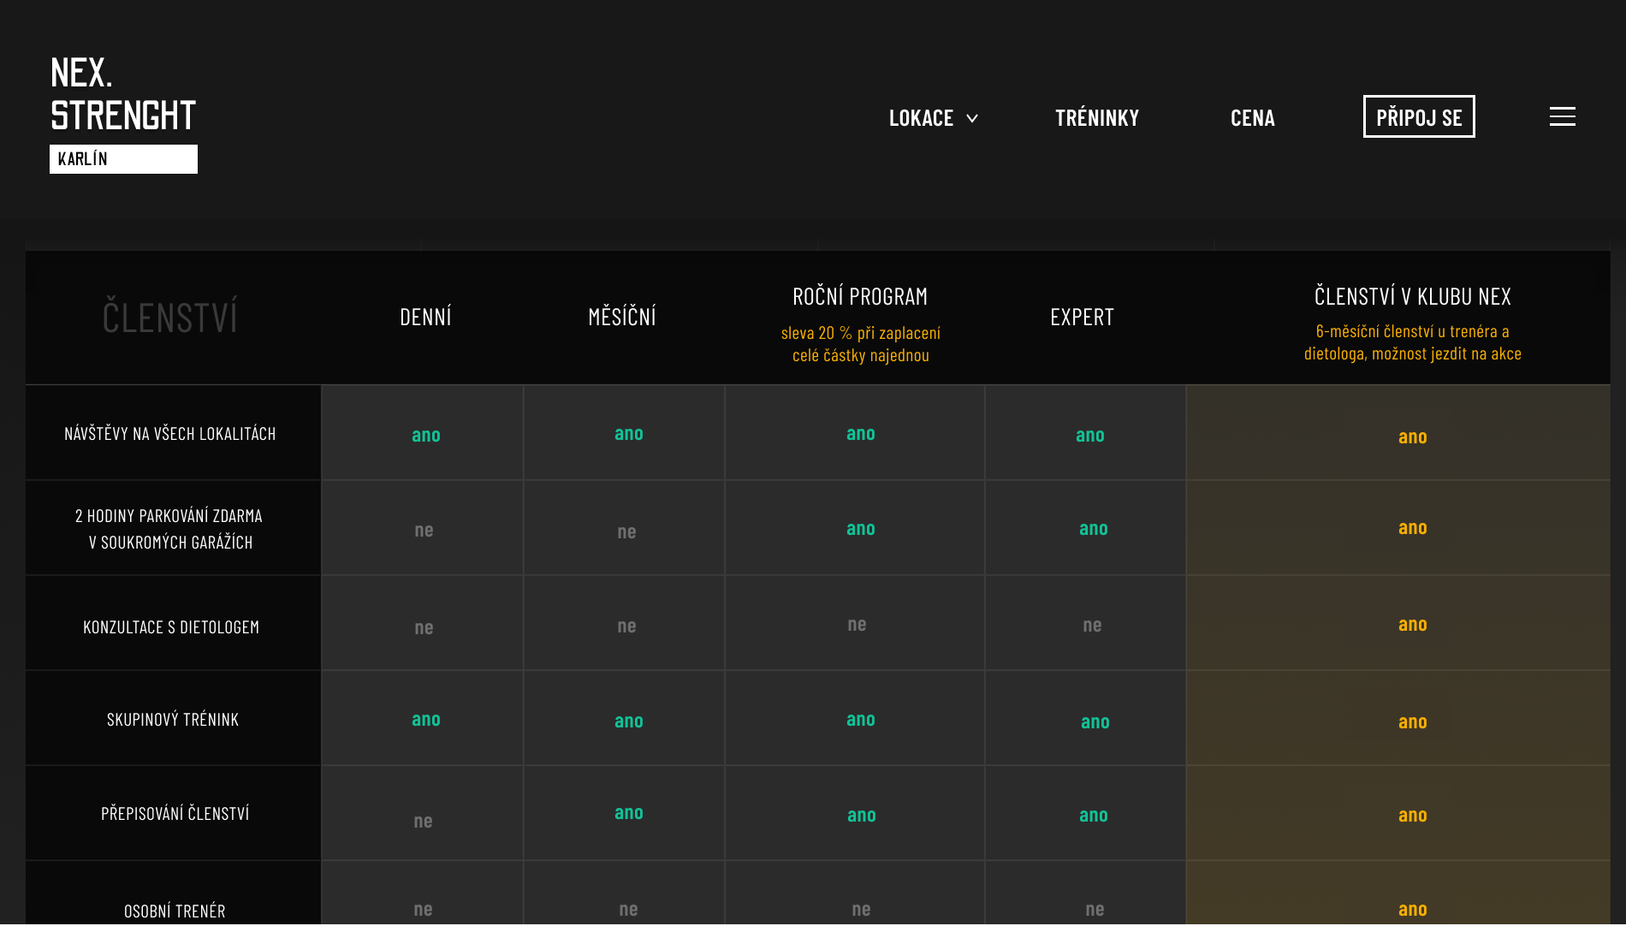1626x932 pixels.
Task: Click the club NEX konzultace s dietologem cell
Action: [1412, 625]
